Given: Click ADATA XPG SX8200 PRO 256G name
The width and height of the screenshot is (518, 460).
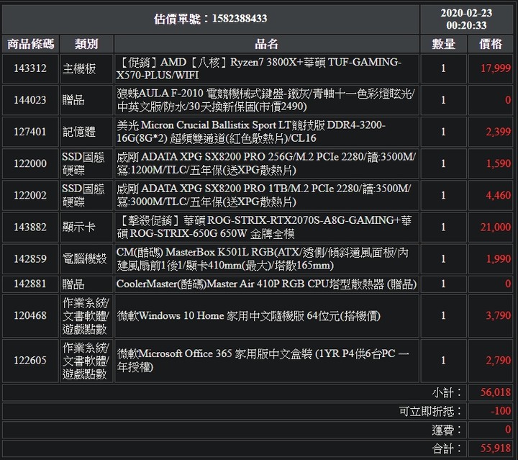Looking at the screenshot, I should coord(266,163).
